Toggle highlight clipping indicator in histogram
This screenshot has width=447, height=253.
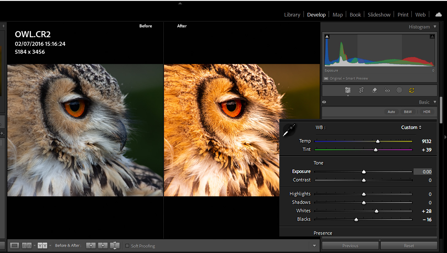432,36
